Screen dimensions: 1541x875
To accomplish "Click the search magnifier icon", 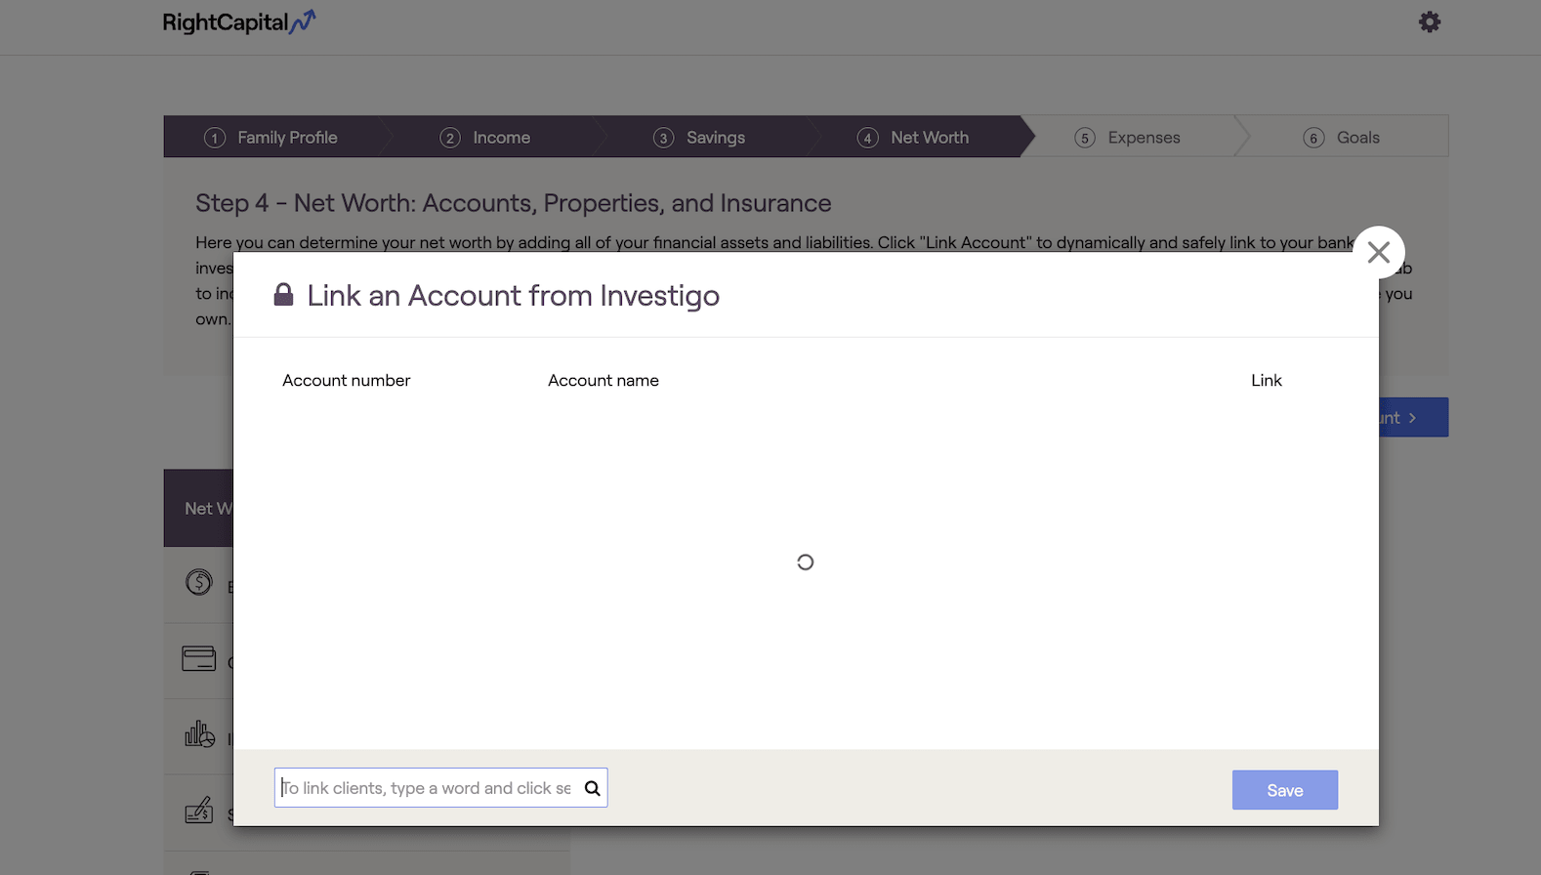I will click(x=592, y=788).
